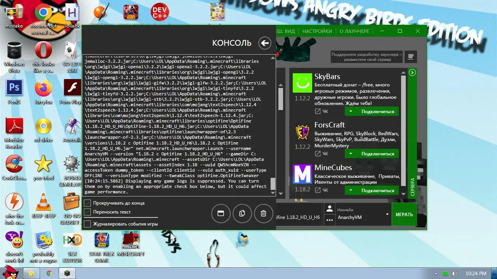The height and width of the screenshot is (279, 497).
Task: Open the three-dots options button
Action: click(x=330, y=220)
